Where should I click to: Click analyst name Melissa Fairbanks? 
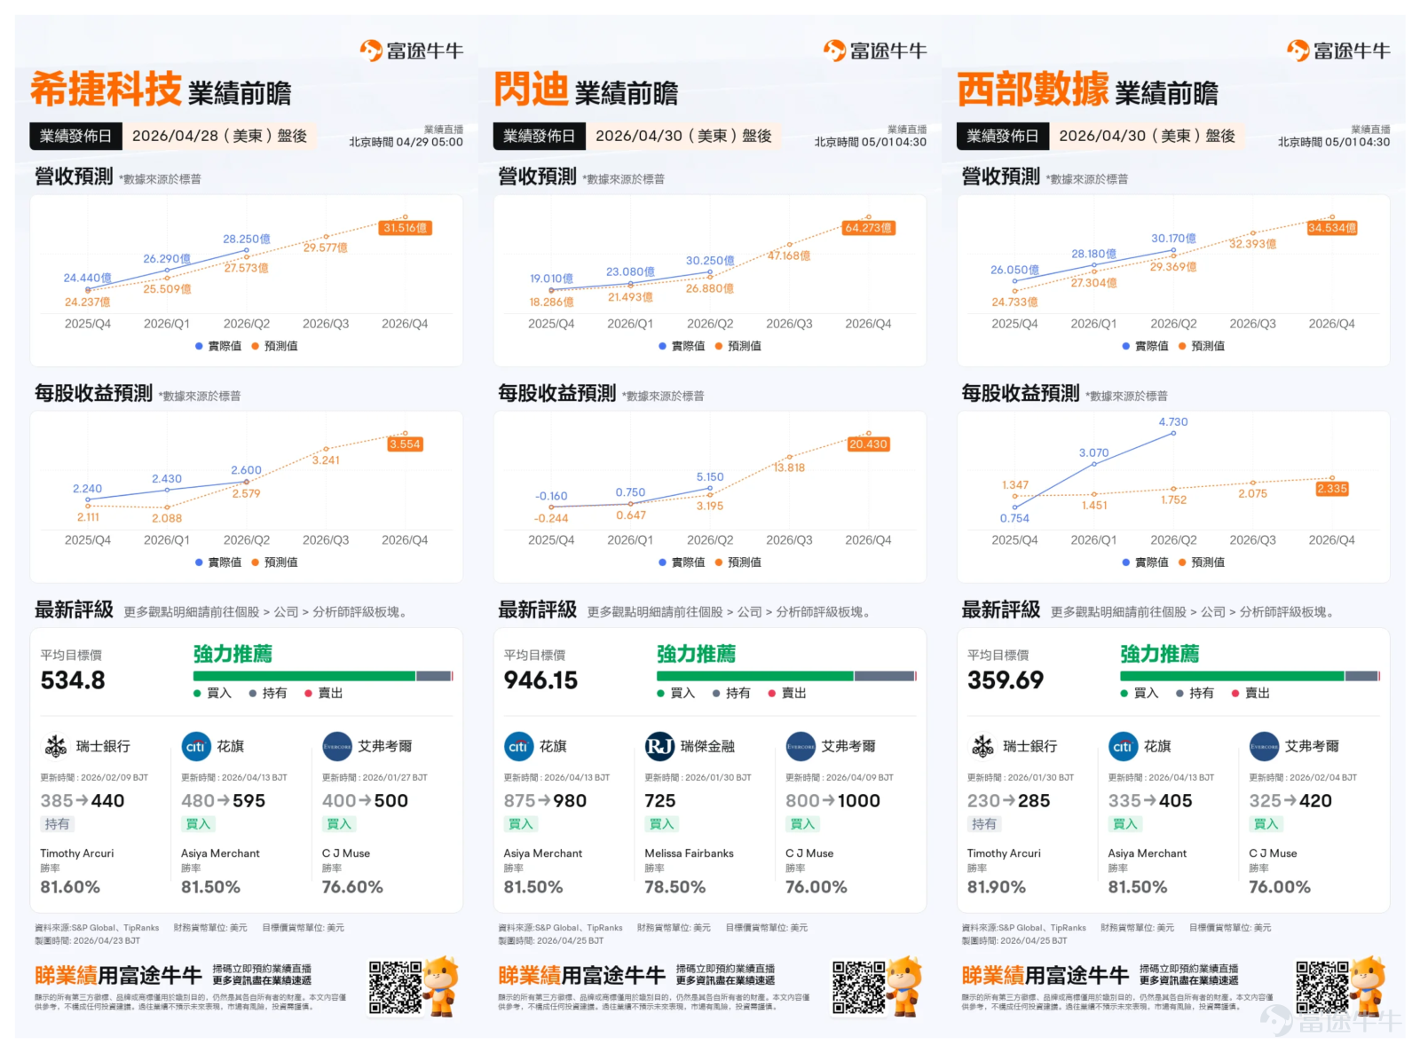689,853
